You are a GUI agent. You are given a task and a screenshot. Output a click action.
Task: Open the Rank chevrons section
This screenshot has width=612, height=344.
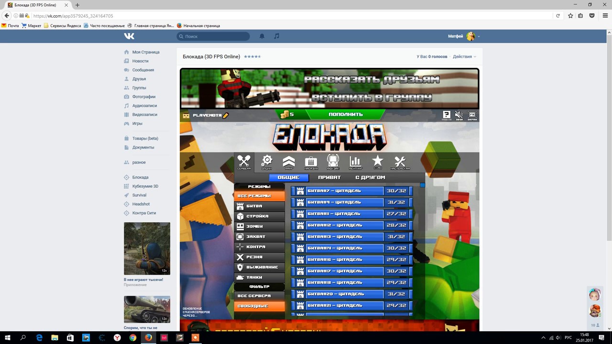click(289, 162)
